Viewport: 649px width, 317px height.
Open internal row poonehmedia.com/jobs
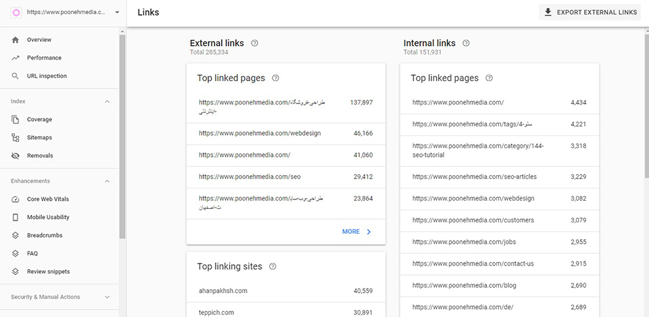click(x=500, y=243)
